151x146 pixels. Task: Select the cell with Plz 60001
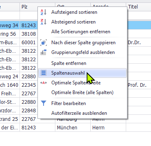[29, 43]
